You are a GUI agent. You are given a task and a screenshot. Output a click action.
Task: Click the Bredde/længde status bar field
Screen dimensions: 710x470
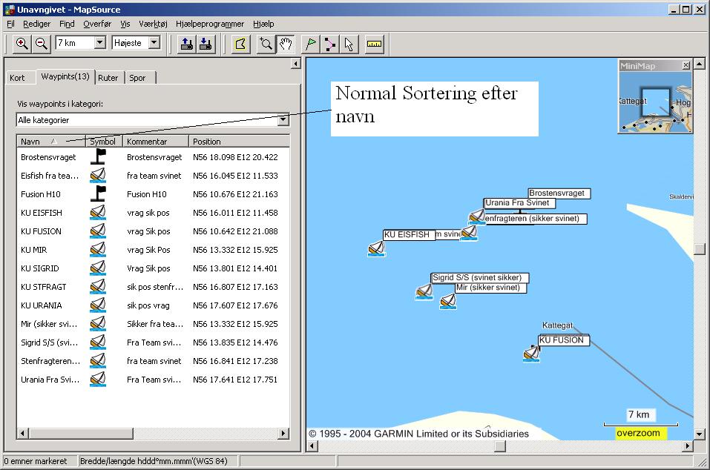tap(158, 461)
